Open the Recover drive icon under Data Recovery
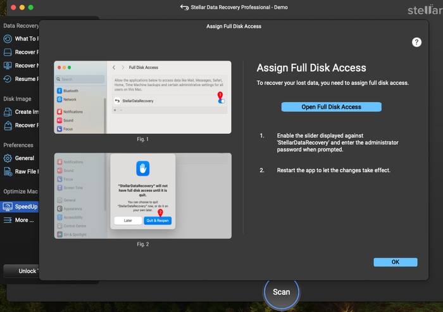Viewport: 443px width, 312px height. pyautogui.click(x=8, y=53)
